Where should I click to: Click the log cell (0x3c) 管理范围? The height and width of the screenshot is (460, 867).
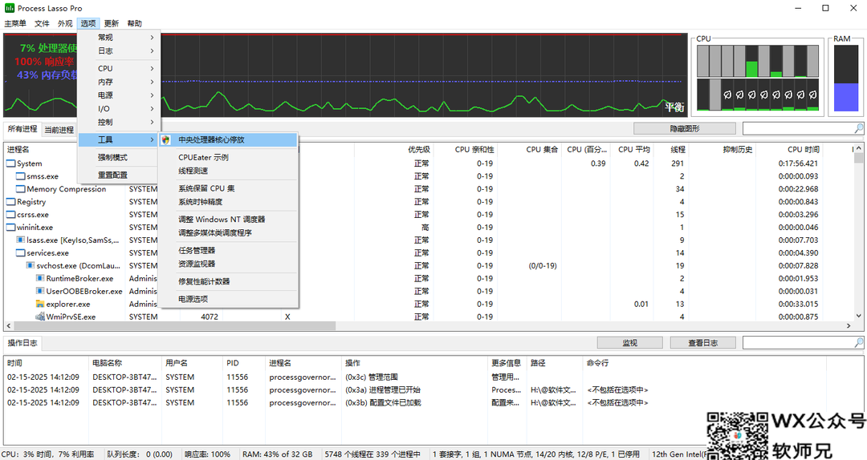click(x=372, y=377)
